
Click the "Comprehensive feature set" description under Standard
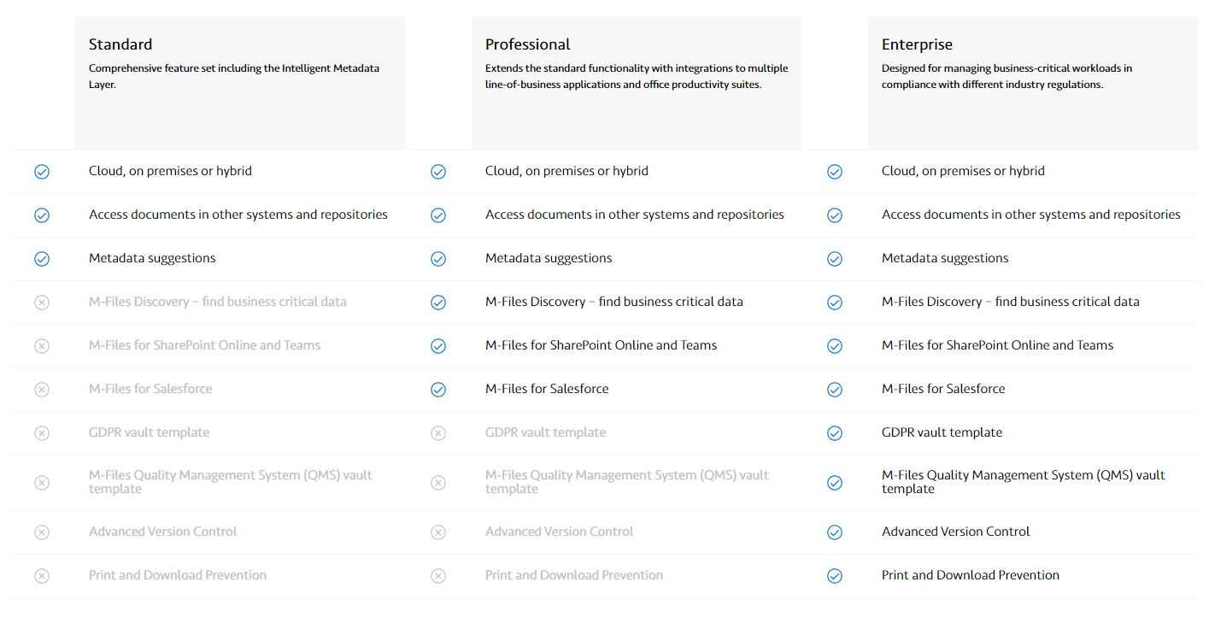coord(234,76)
